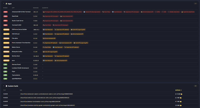The width and height of the screenshot is (200, 108).
Task: Select the Matter Server app name
Action: (16, 47)
